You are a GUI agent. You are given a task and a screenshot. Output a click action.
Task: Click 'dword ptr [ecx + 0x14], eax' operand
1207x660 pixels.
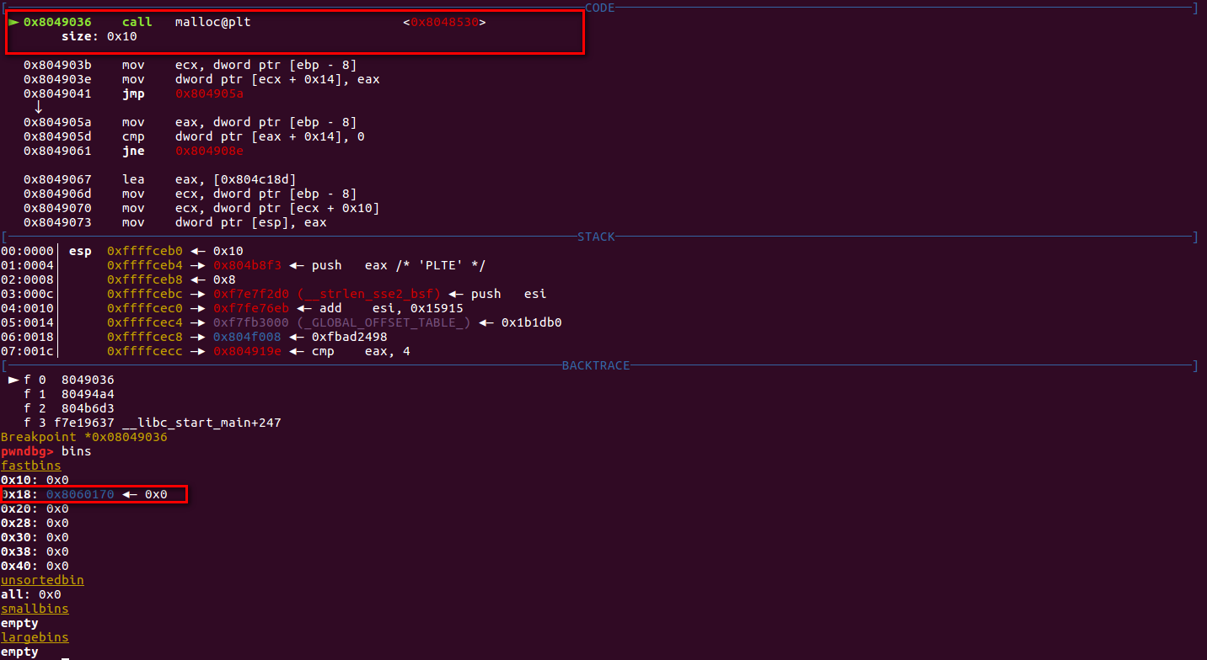277,79
